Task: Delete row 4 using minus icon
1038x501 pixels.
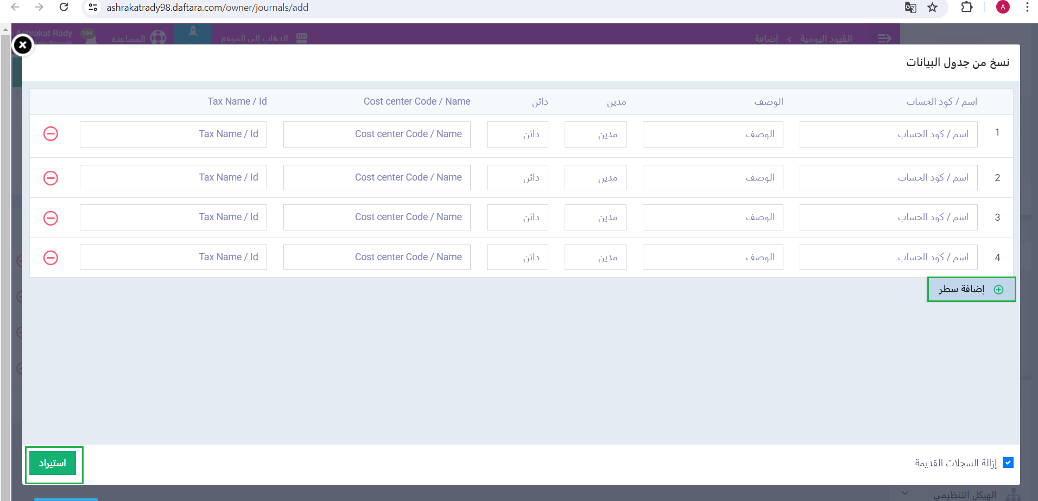Action: (x=50, y=258)
